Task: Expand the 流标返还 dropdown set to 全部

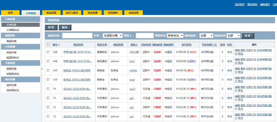Action: pyautogui.click(x=233, y=35)
